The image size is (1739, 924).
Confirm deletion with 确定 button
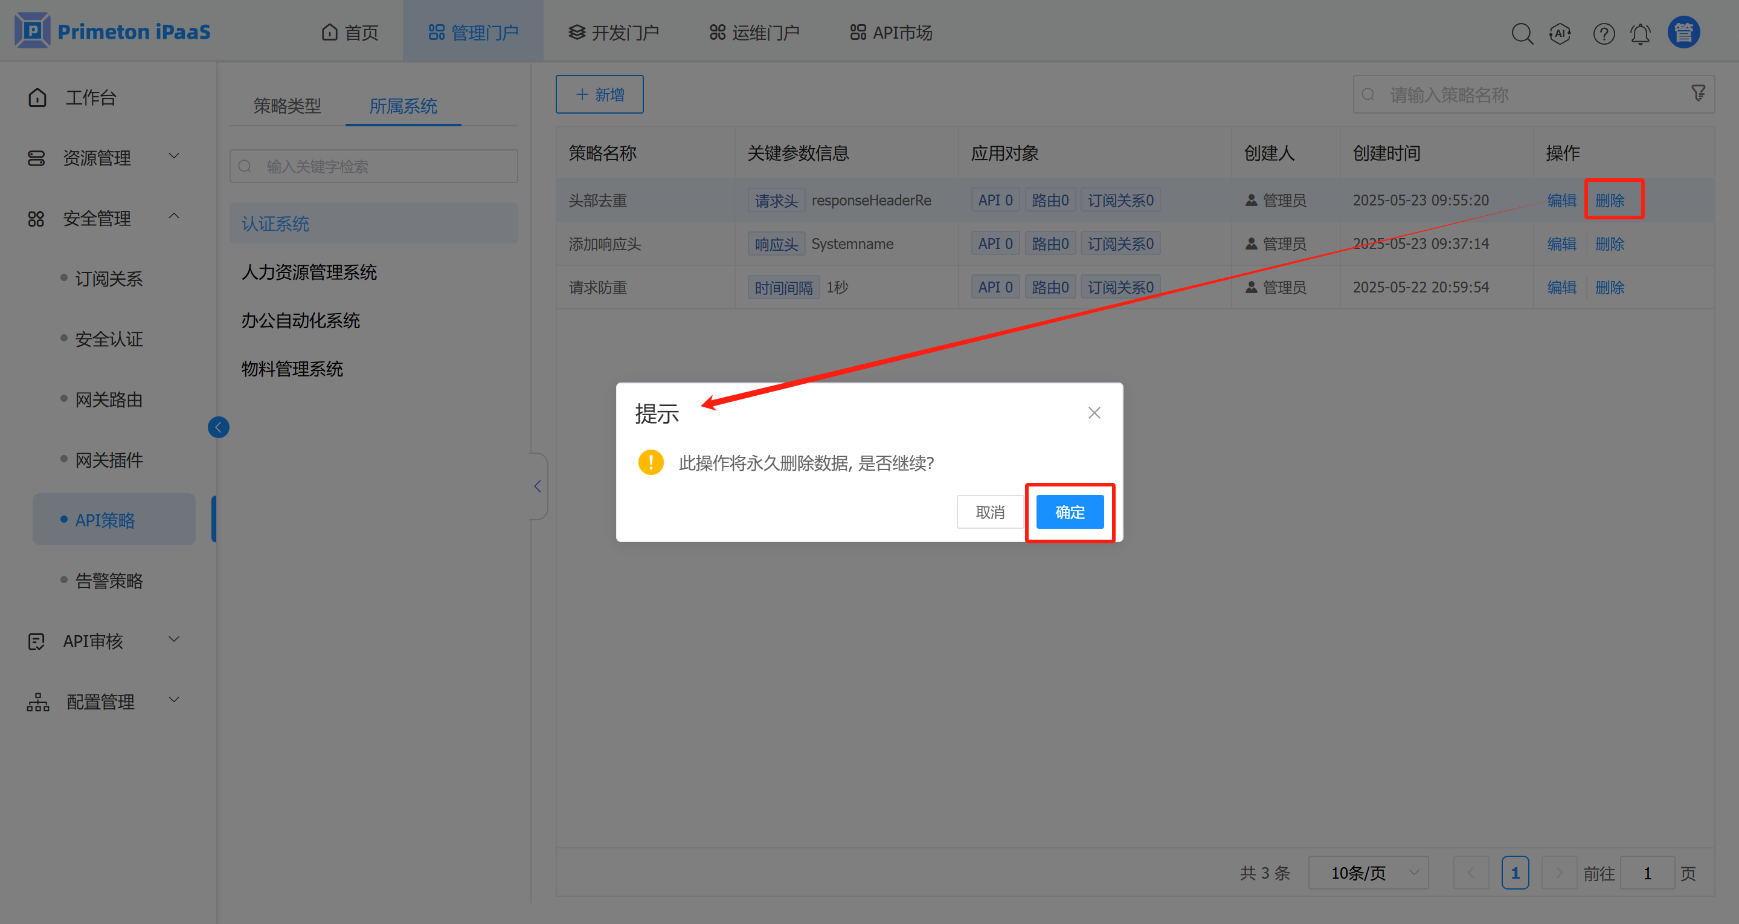1069,512
